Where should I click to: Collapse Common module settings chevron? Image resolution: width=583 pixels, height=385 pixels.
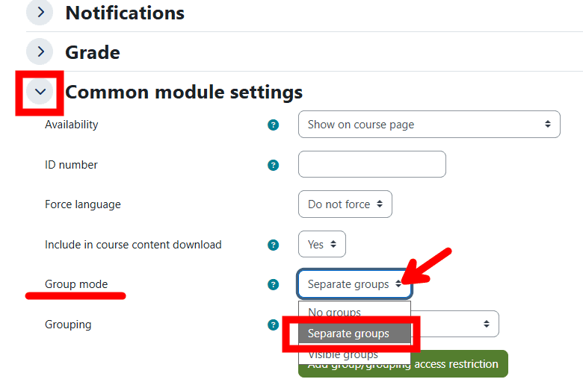pos(40,91)
